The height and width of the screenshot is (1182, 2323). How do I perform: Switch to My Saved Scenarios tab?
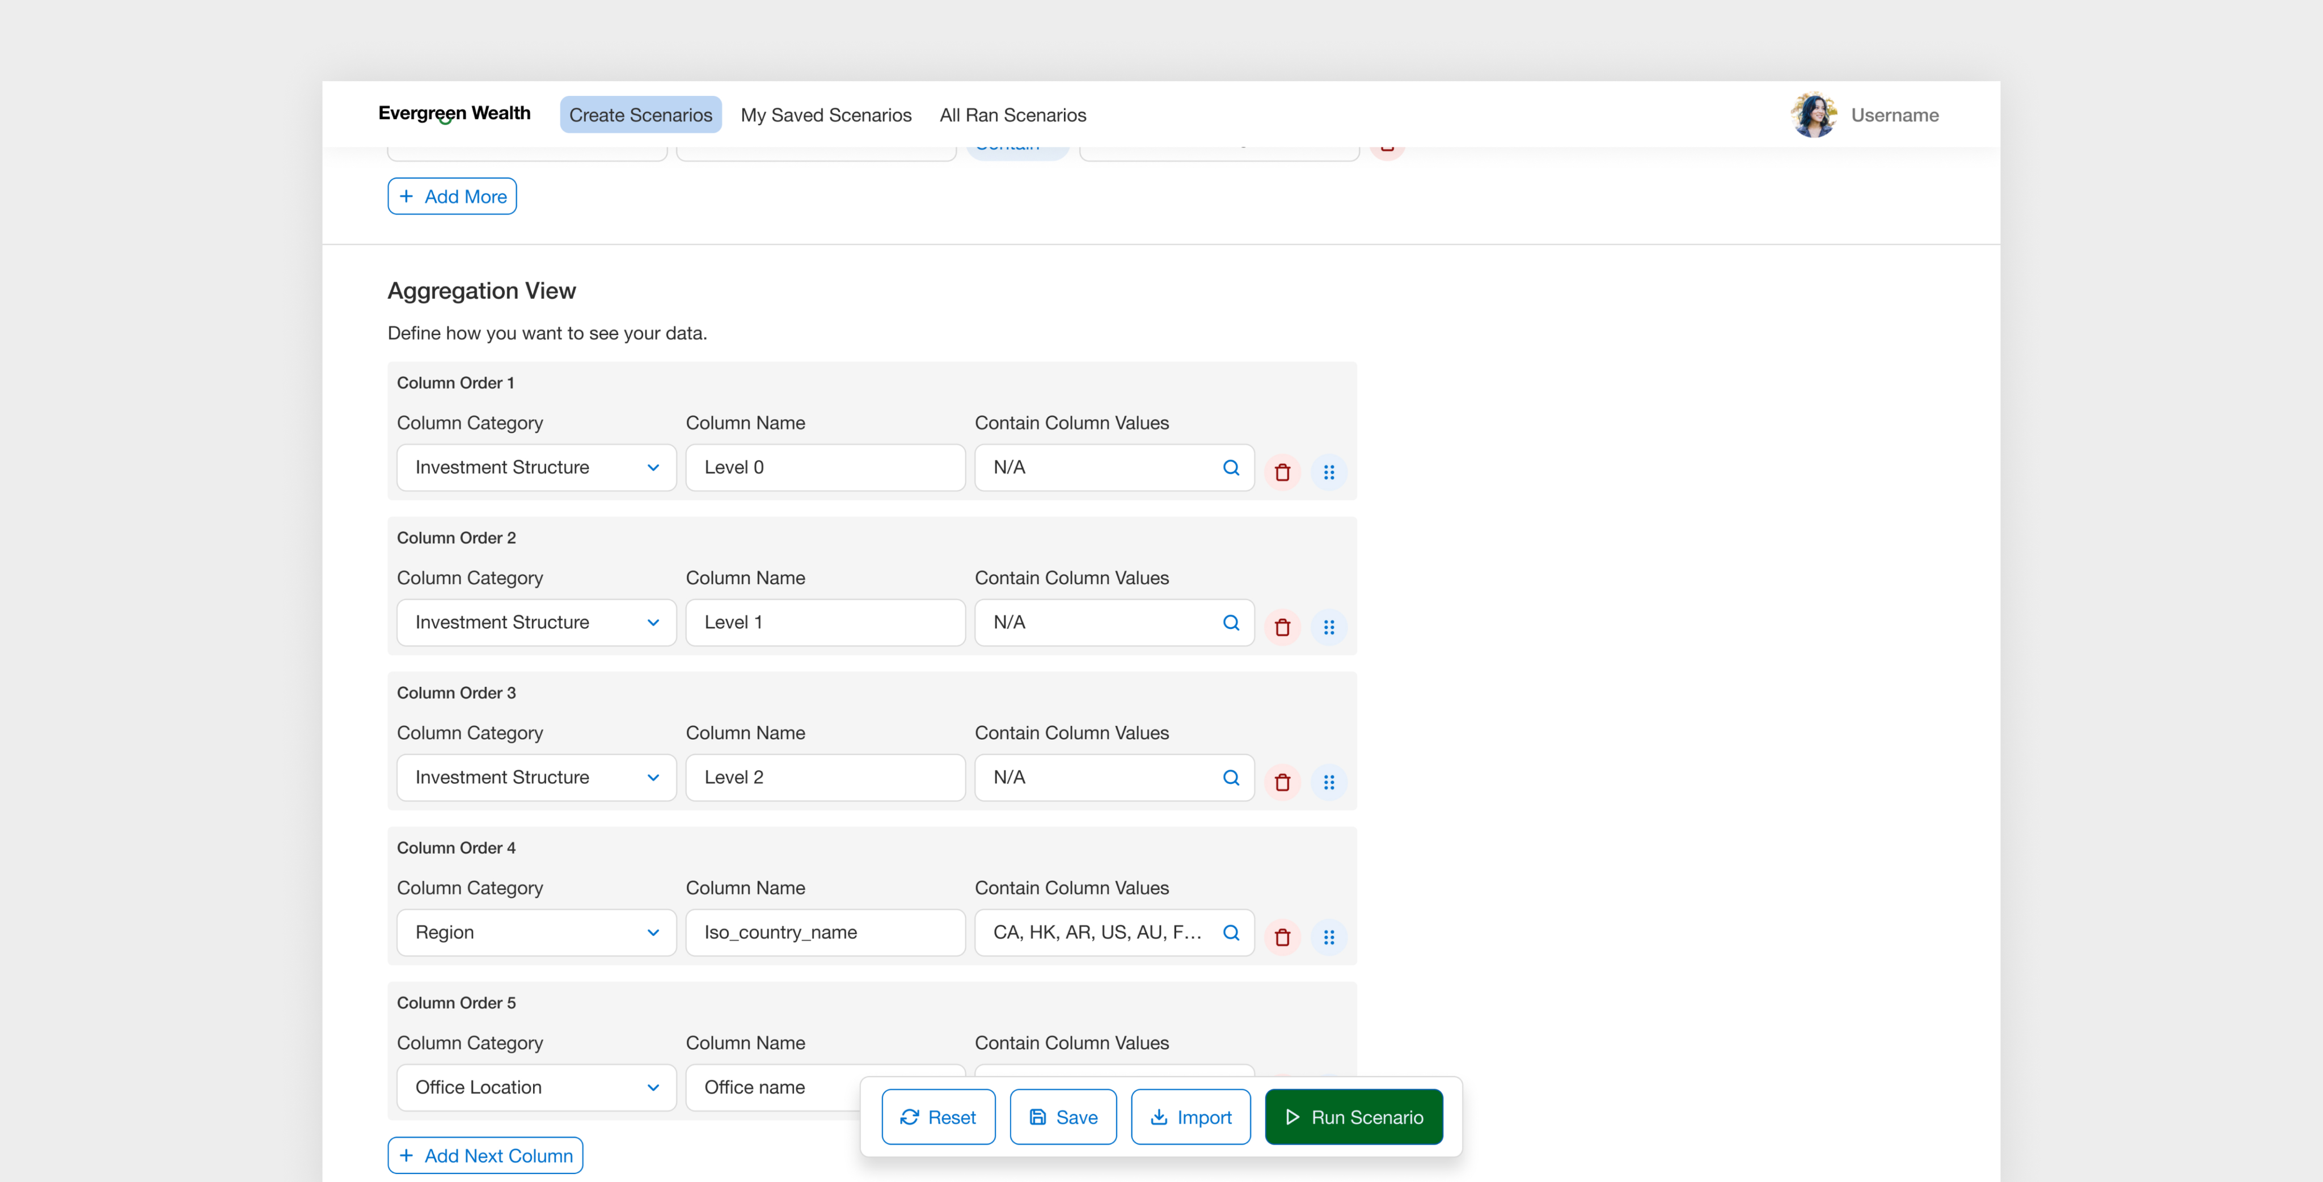[825, 115]
